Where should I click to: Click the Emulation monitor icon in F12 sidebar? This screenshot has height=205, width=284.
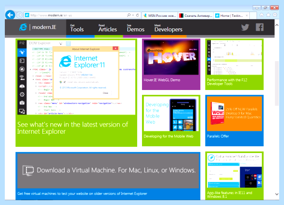[22, 111]
